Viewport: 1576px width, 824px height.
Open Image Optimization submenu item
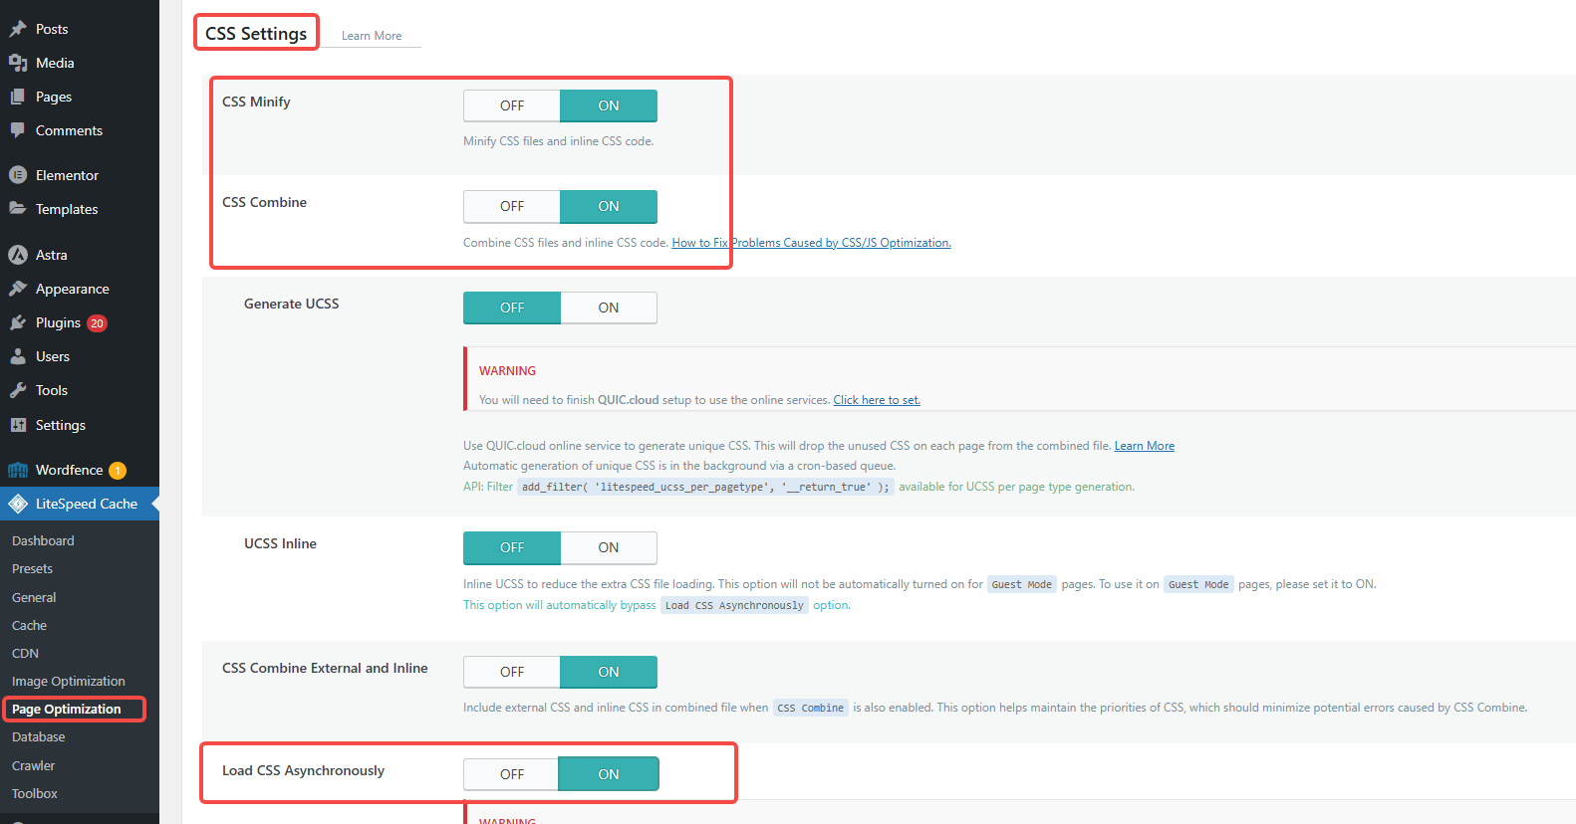tap(68, 681)
